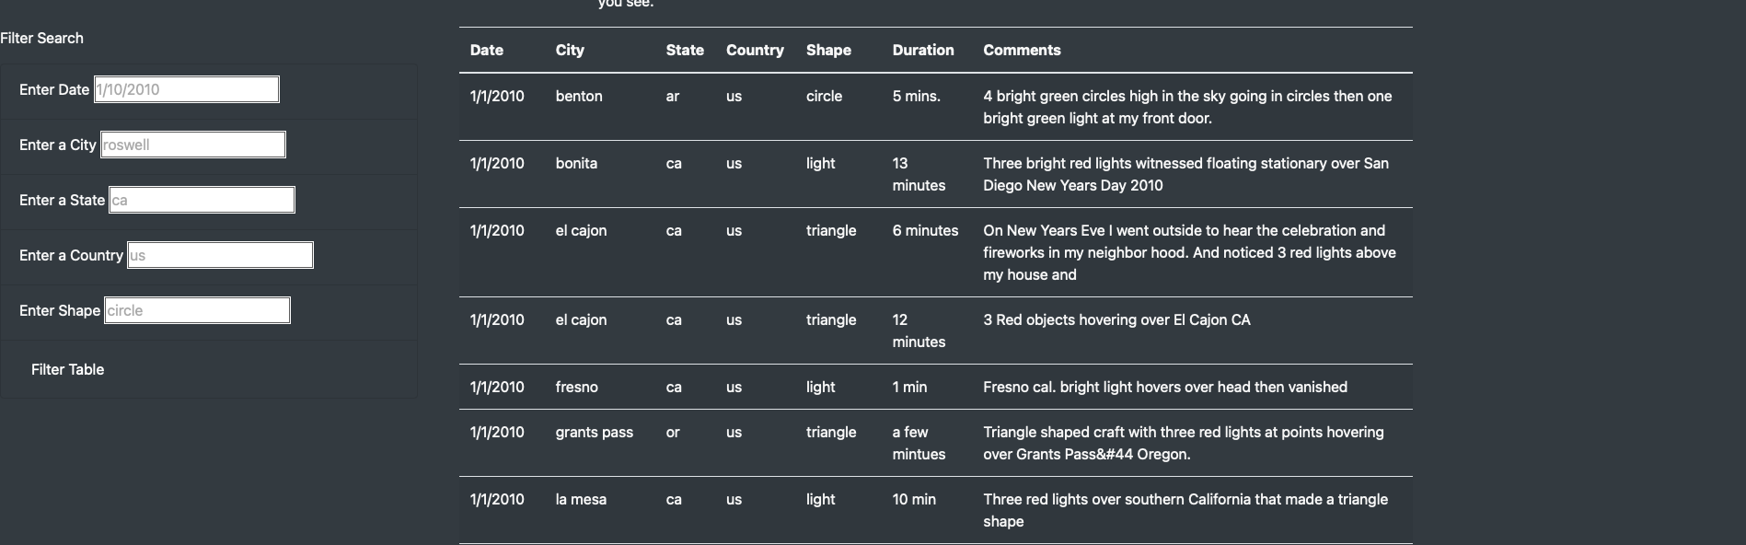Click the Enter a Country text box
1746x545 pixels.
tap(220, 254)
